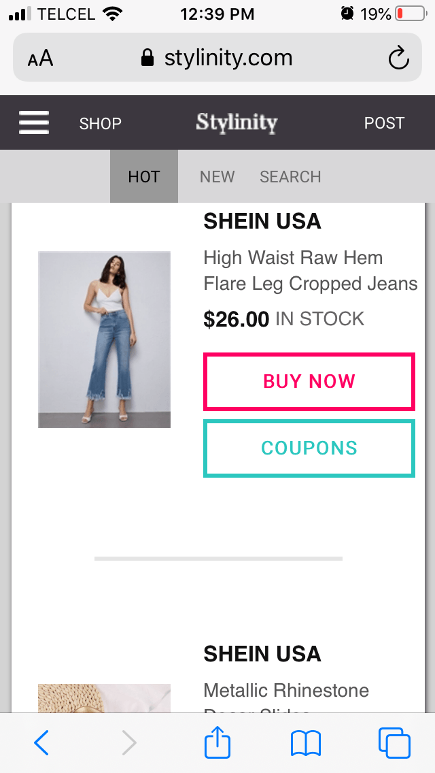Viewport: 435px width, 773px height.
Task: Open the bookmarks book icon
Action: pos(305,743)
